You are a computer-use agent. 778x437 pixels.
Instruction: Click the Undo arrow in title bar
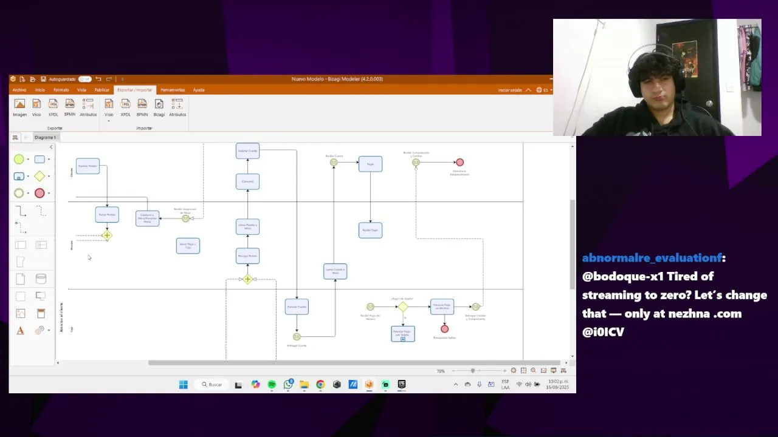click(x=98, y=79)
